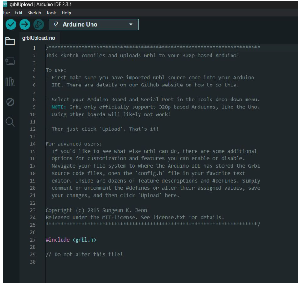The image size is (302, 286).
Task: Click the '#include' directive text
Action: pyautogui.click(x=57, y=240)
